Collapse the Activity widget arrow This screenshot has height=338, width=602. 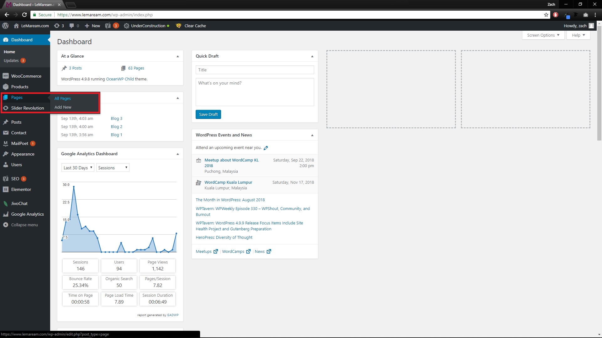coord(178,98)
